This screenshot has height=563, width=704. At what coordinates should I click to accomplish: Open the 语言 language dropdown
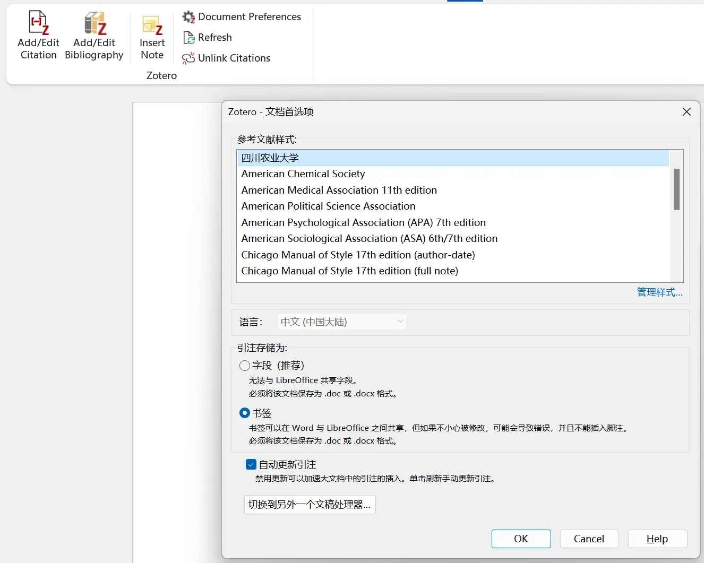pos(342,322)
